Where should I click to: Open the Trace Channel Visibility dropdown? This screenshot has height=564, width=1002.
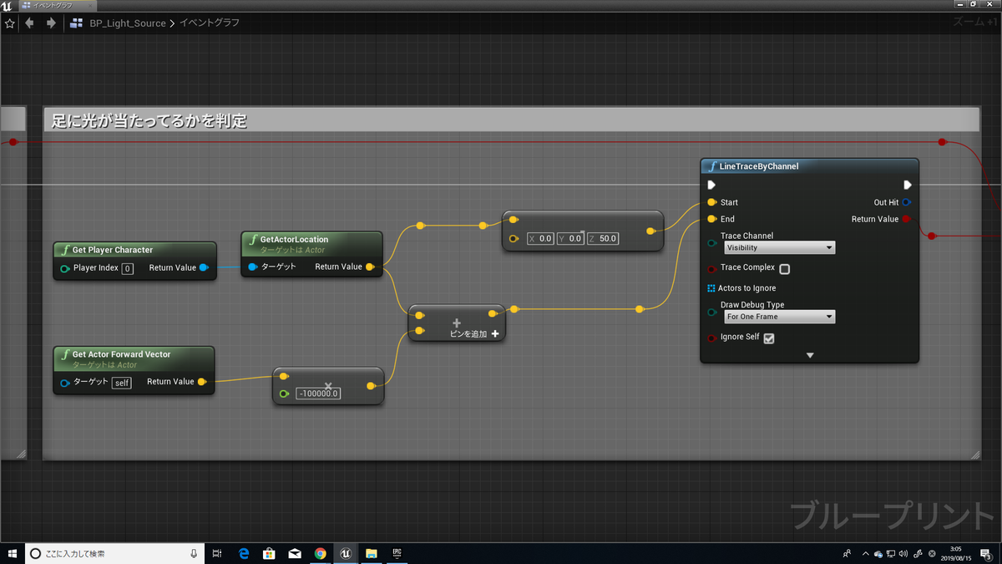tap(779, 248)
